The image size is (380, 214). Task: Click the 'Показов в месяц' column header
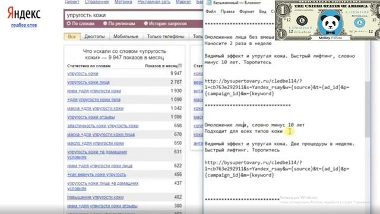coord(161,66)
